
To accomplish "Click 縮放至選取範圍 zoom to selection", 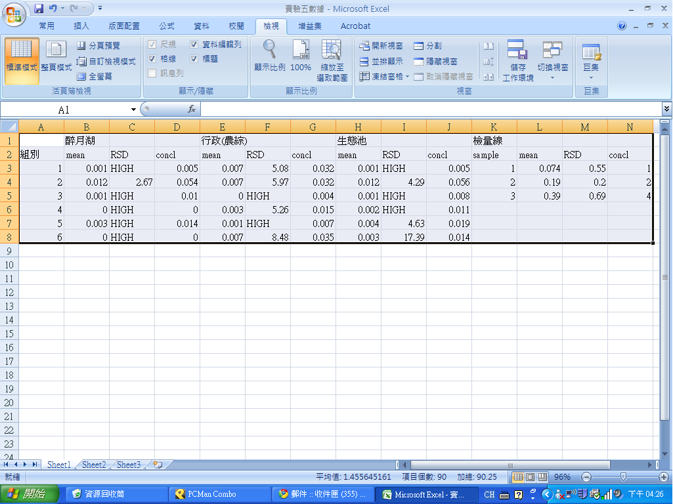I will pyautogui.click(x=332, y=50).
